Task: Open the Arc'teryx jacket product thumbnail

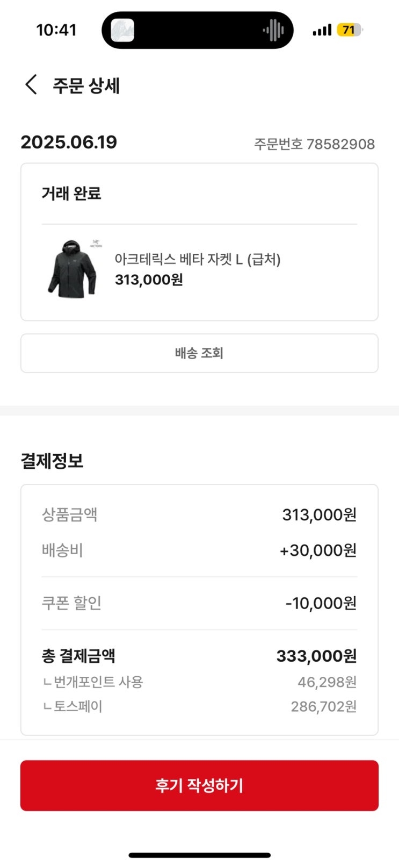Action: (74, 268)
